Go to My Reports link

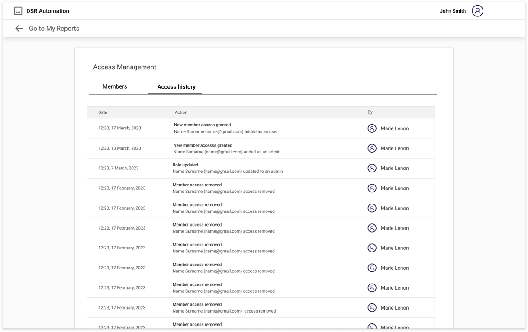point(54,29)
